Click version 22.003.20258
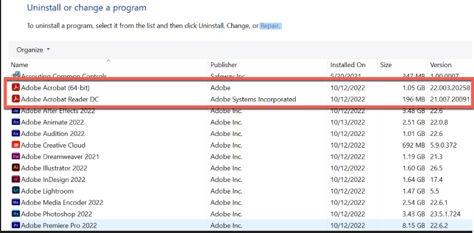The height and width of the screenshot is (233, 474). [450, 88]
